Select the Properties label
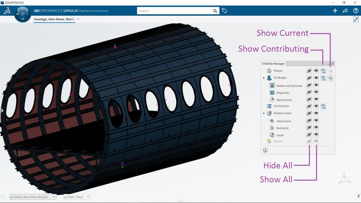 [x=283, y=93]
